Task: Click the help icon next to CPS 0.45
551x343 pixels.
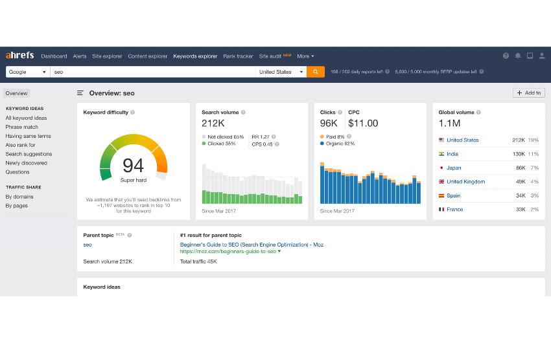Action: point(277,144)
